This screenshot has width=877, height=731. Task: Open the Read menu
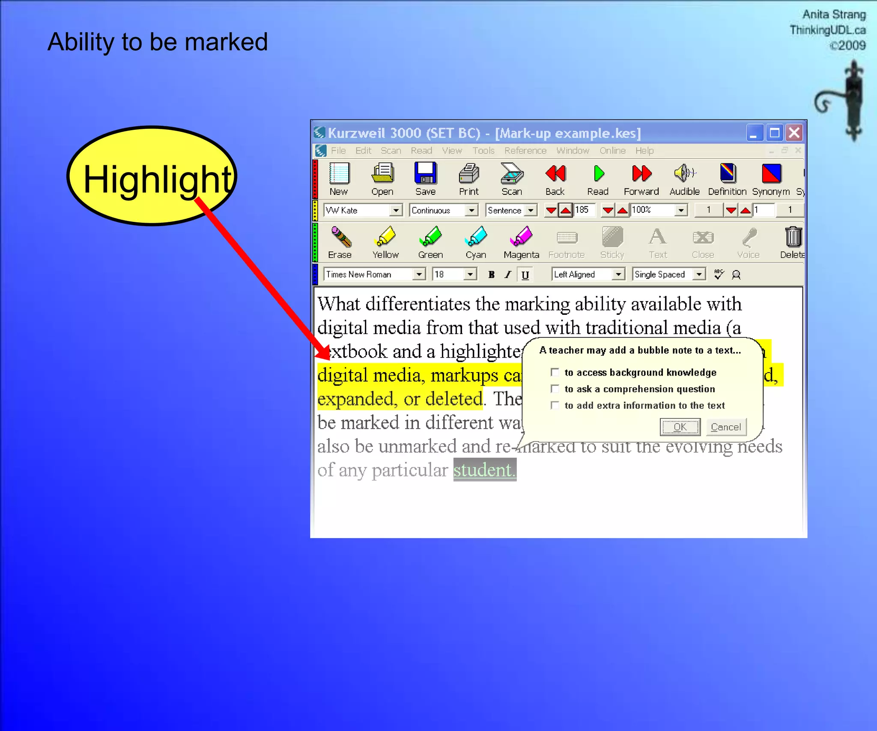pyautogui.click(x=421, y=151)
